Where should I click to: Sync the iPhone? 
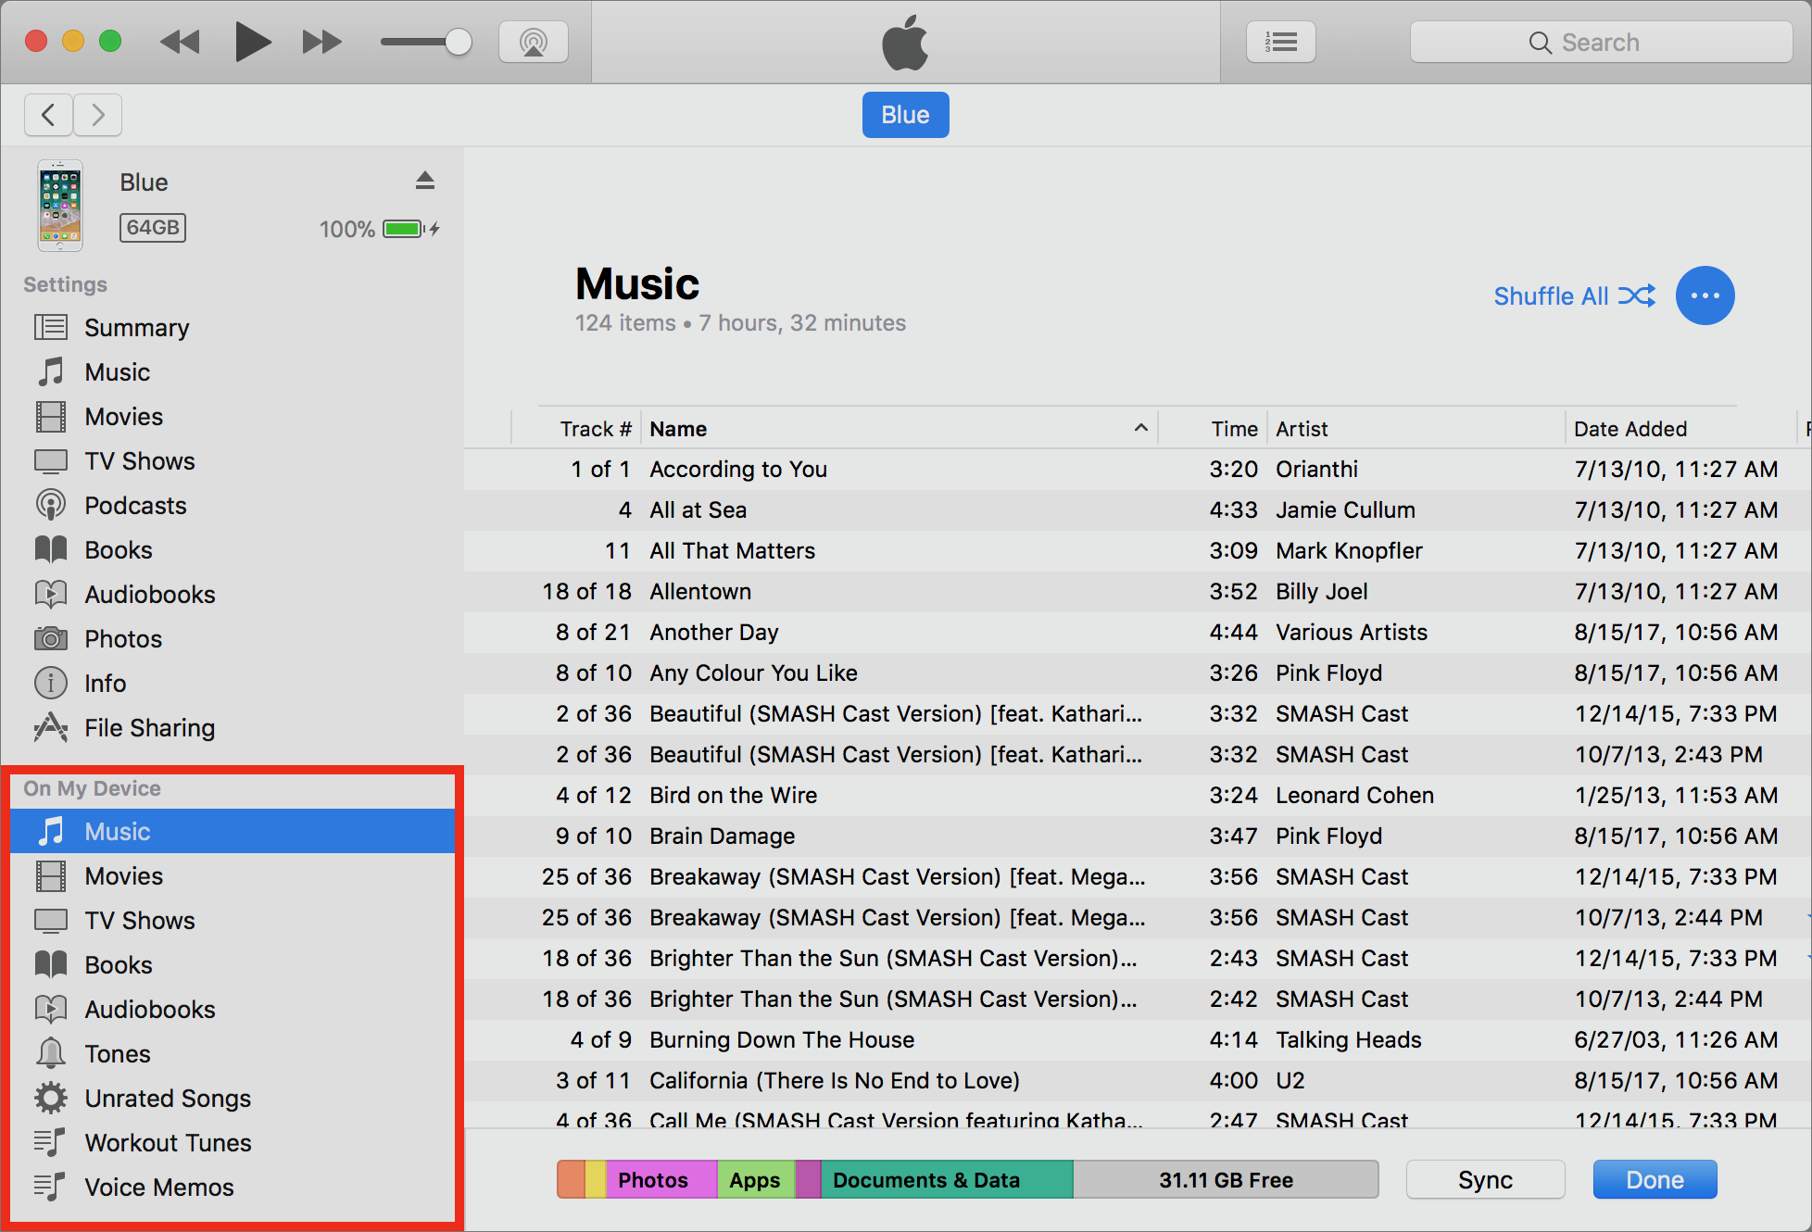click(x=1485, y=1179)
